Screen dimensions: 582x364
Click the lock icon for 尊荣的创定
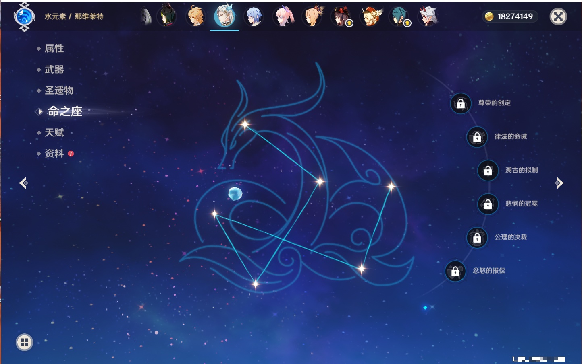461,103
